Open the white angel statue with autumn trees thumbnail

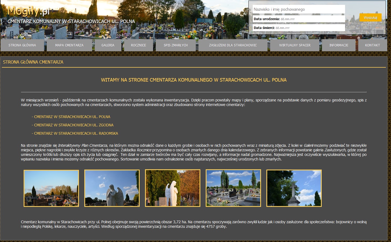pos(173,188)
